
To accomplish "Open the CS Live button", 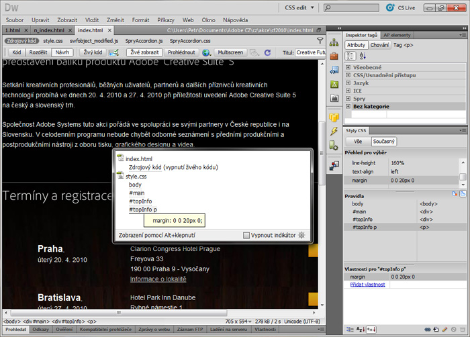I will [x=400, y=8].
